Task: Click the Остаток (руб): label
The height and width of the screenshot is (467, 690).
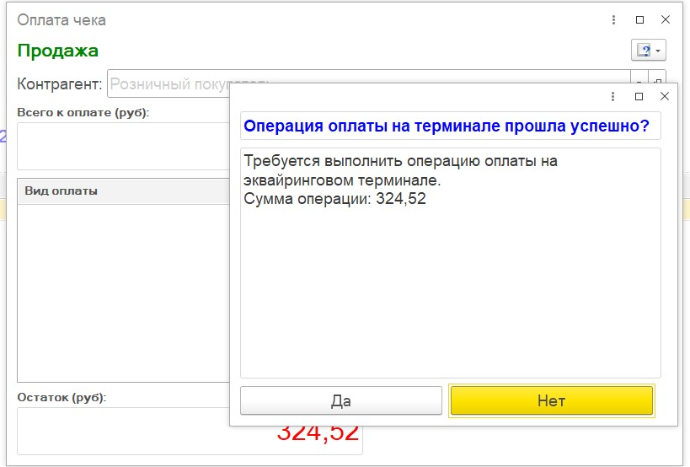Action: click(x=62, y=398)
